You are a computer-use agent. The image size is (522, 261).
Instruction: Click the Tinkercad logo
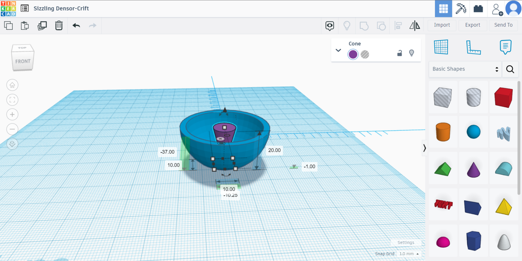8,8
